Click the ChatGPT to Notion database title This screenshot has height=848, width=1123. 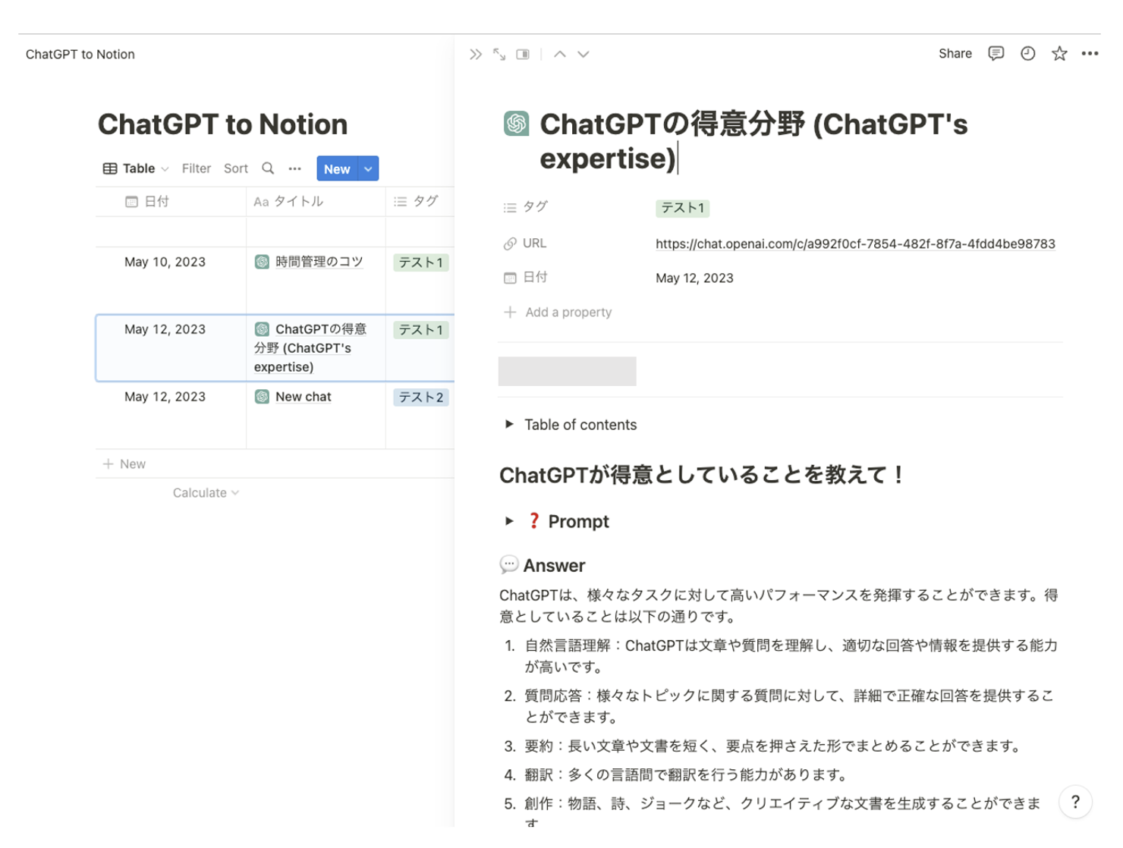pos(222,124)
